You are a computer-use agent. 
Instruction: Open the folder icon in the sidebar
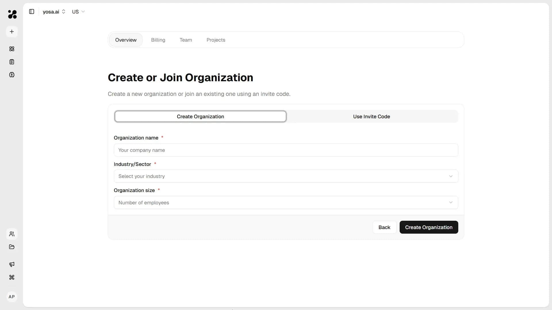pos(12,247)
